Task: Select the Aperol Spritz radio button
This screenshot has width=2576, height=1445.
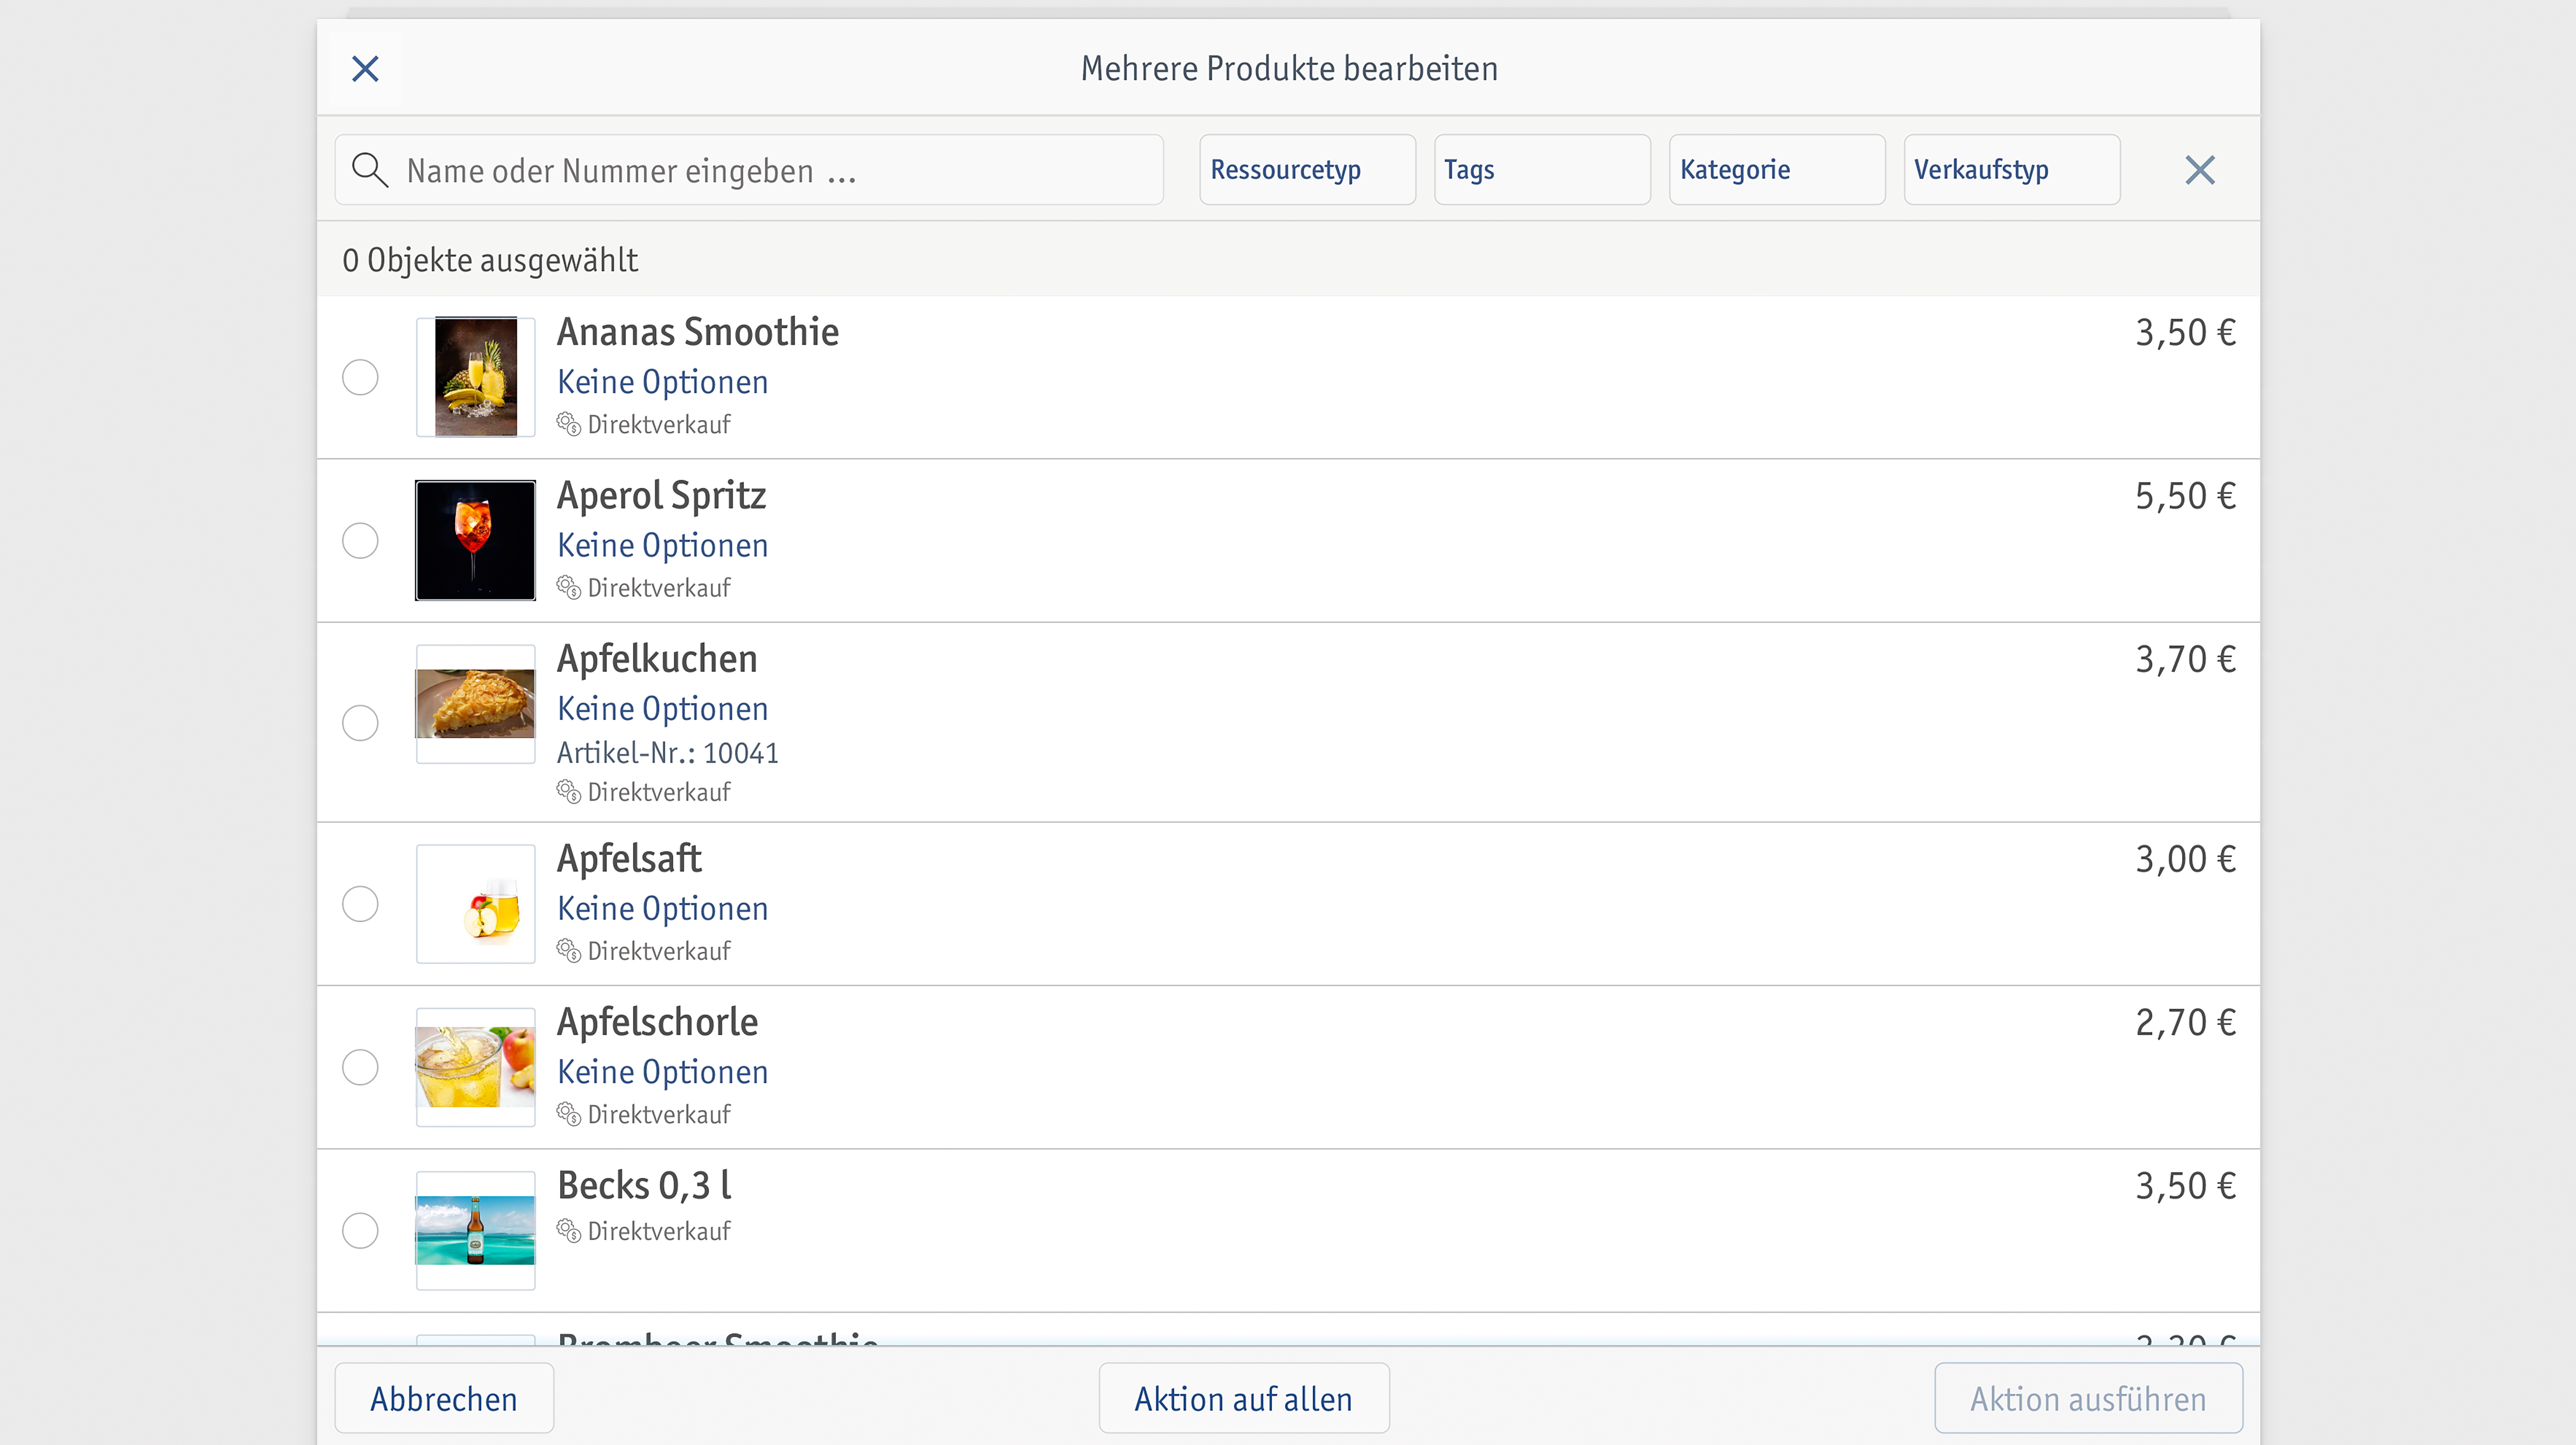Action: (360, 541)
